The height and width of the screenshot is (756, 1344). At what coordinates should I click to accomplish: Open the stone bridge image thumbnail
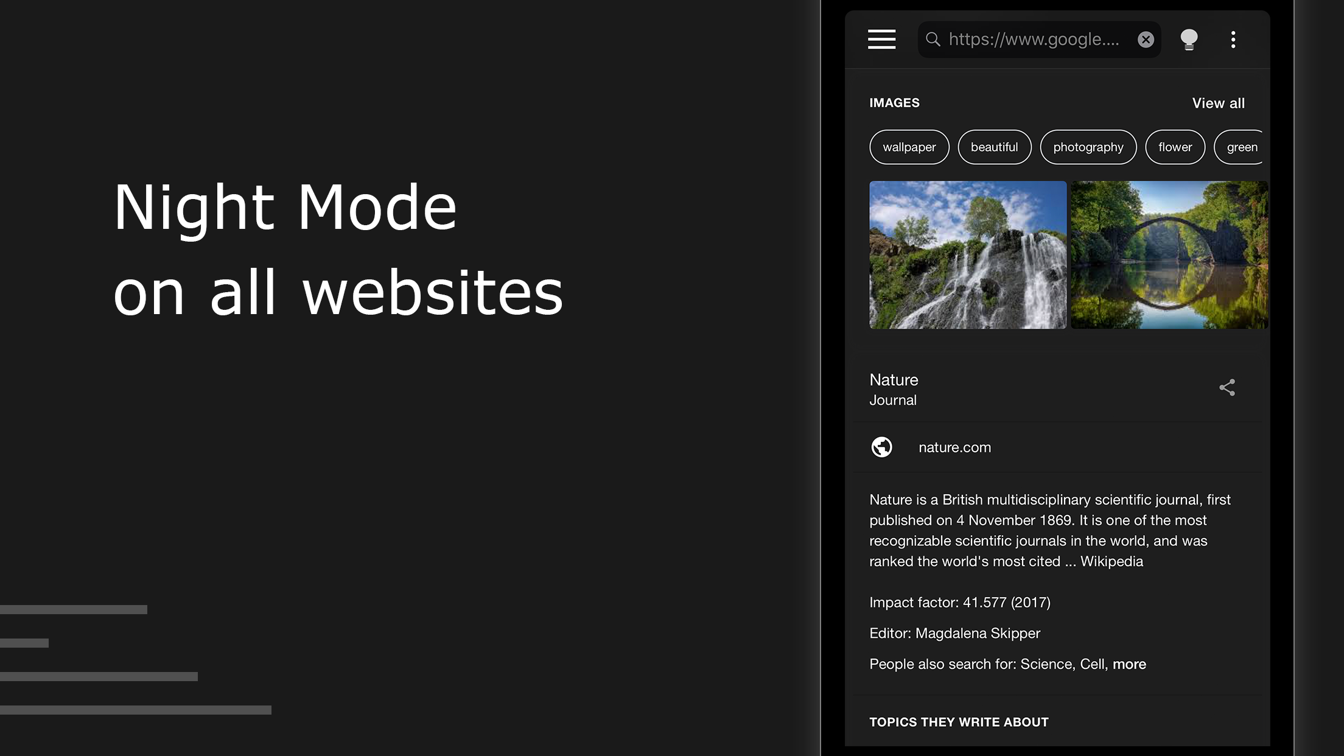1169,255
